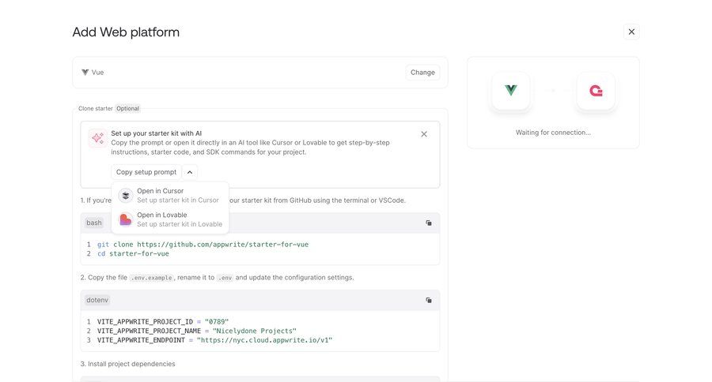This screenshot has width=712, height=382.
Task: Click Copy setup prompt button
Action: coord(146,172)
